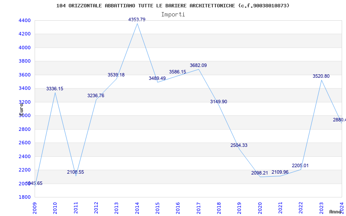The image size is (346, 216).
Task: Click the data label 3520.80
Action: (x=321, y=76)
